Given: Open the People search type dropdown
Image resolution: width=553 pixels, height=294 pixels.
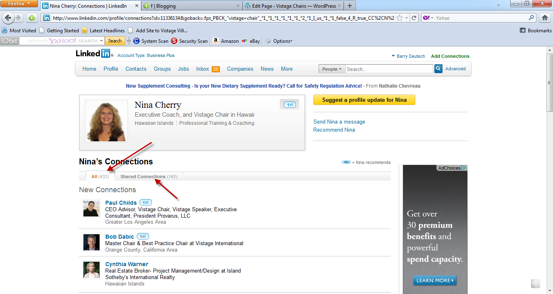Looking at the screenshot, I should coord(332,69).
